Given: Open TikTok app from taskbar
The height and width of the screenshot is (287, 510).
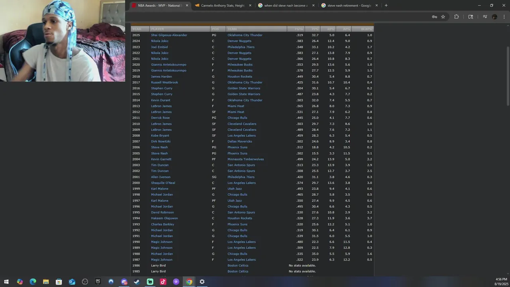Looking at the screenshot, I should pyautogui.click(x=163, y=282).
